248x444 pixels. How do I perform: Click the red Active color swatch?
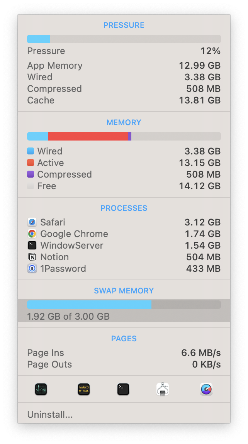pos(31,163)
